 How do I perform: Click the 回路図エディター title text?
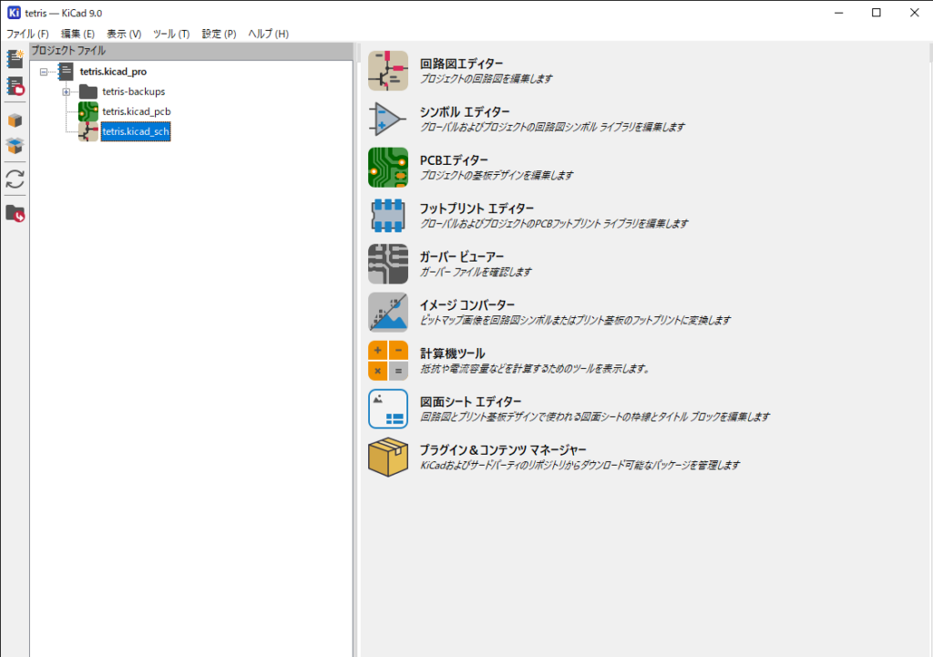coord(461,64)
